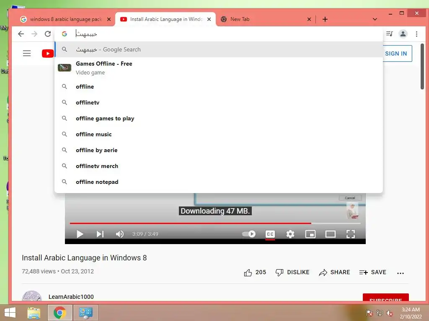Click the DISLIKE button
The width and height of the screenshot is (429, 321).
pos(292,272)
